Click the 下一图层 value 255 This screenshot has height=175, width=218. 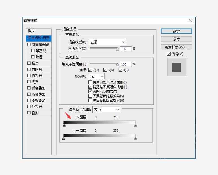click(116, 130)
